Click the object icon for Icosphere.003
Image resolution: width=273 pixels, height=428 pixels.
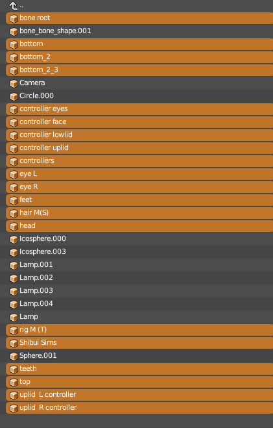click(x=14, y=252)
